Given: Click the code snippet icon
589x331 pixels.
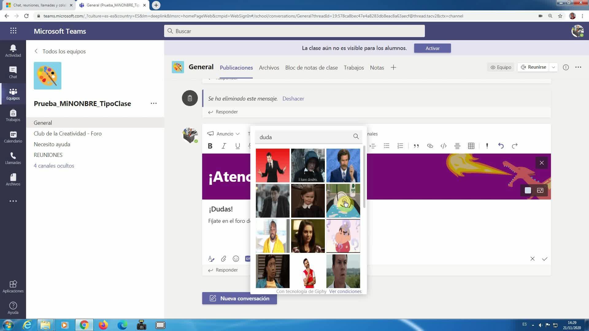Looking at the screenshot, I should click(444, 146).
